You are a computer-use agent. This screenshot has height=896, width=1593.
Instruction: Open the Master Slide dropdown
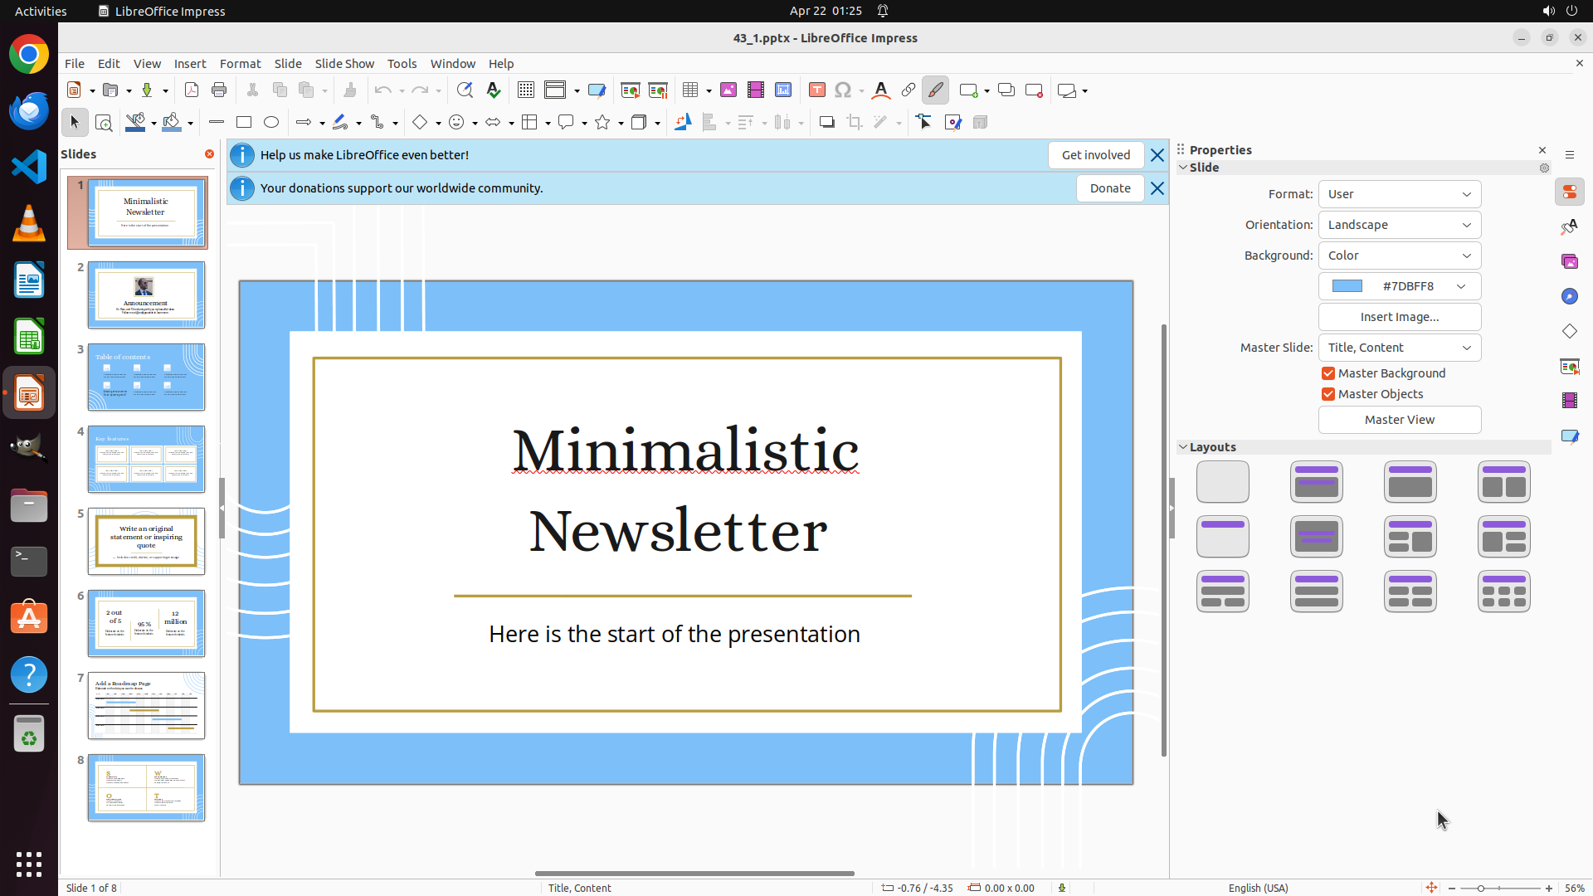(1399, 348)
